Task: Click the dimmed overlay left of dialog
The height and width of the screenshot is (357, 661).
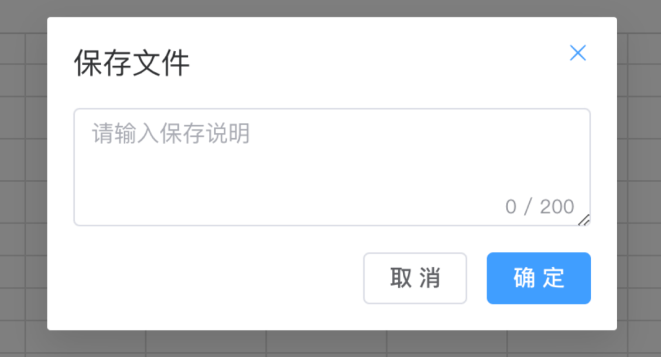Action: coord(23,177)
